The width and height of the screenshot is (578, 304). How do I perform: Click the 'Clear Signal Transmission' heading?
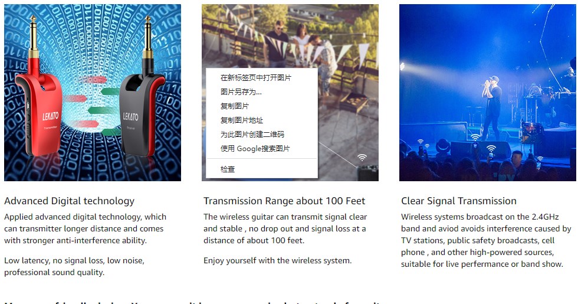(459, 201)
